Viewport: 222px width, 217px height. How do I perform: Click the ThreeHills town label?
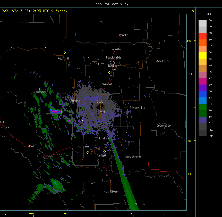pyautogui.click(x=138, y=108)
